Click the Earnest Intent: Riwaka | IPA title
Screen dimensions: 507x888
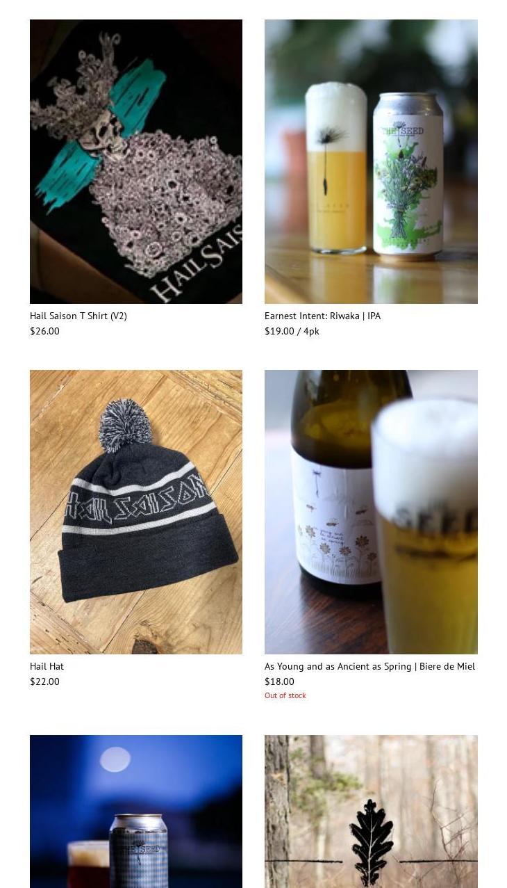323,316
